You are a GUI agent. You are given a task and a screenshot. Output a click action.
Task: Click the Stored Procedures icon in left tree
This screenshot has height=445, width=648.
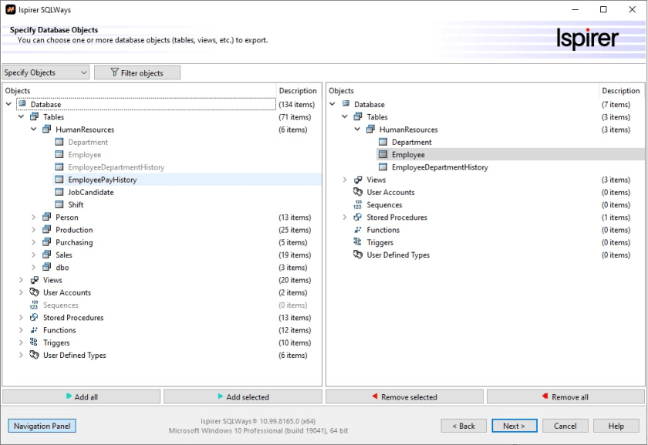[34, 318]
